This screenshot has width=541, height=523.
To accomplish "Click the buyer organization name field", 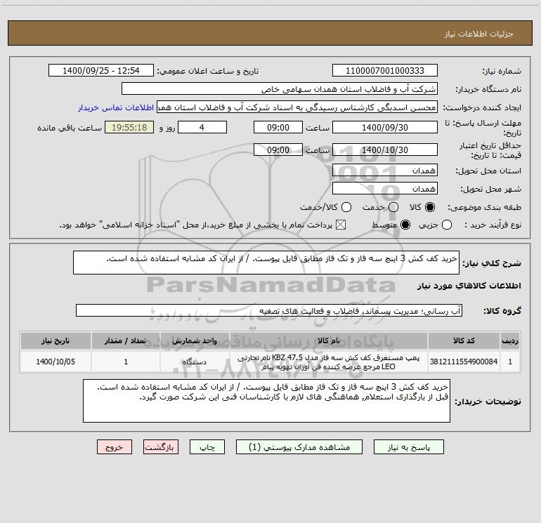I will click(x=280, y=89).
